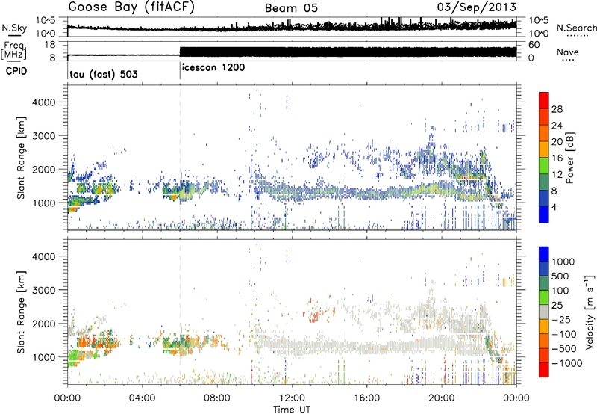Click the '08:00' time axis tick label
The image size is (597, 414).
[216, 398]
